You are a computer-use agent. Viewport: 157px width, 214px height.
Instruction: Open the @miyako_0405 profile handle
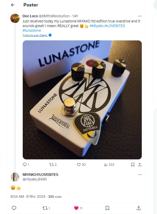35,179
